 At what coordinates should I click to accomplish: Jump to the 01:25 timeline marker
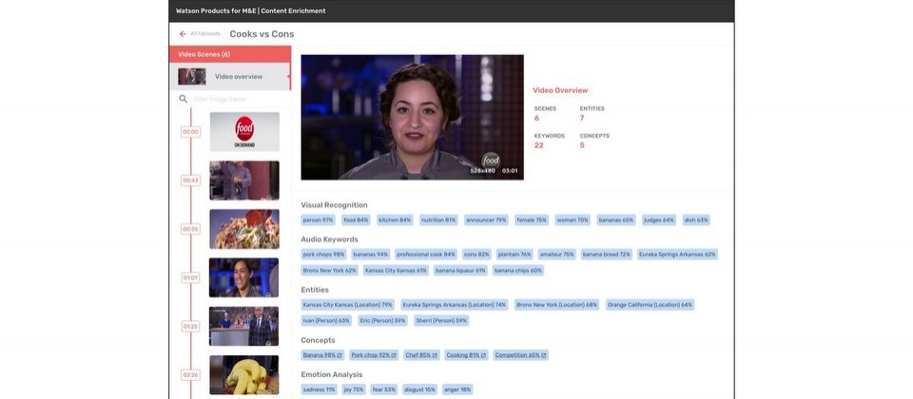tap(190, 326)
